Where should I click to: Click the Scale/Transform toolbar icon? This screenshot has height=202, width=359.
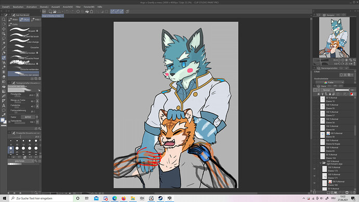click(92, 11)
